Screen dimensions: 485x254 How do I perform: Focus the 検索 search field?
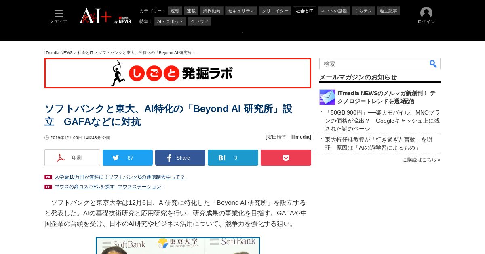coord(374,64)
